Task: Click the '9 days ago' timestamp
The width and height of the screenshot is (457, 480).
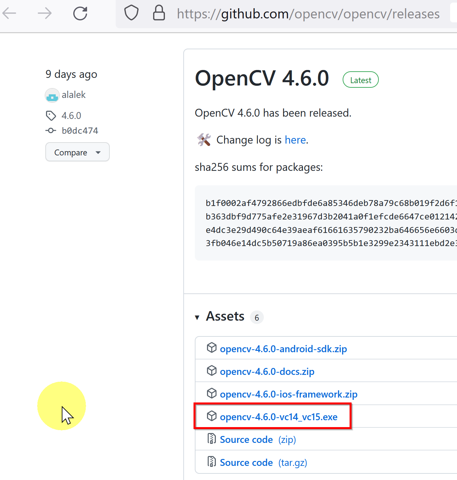Action: pyautogui.click(x=71, y=75)
